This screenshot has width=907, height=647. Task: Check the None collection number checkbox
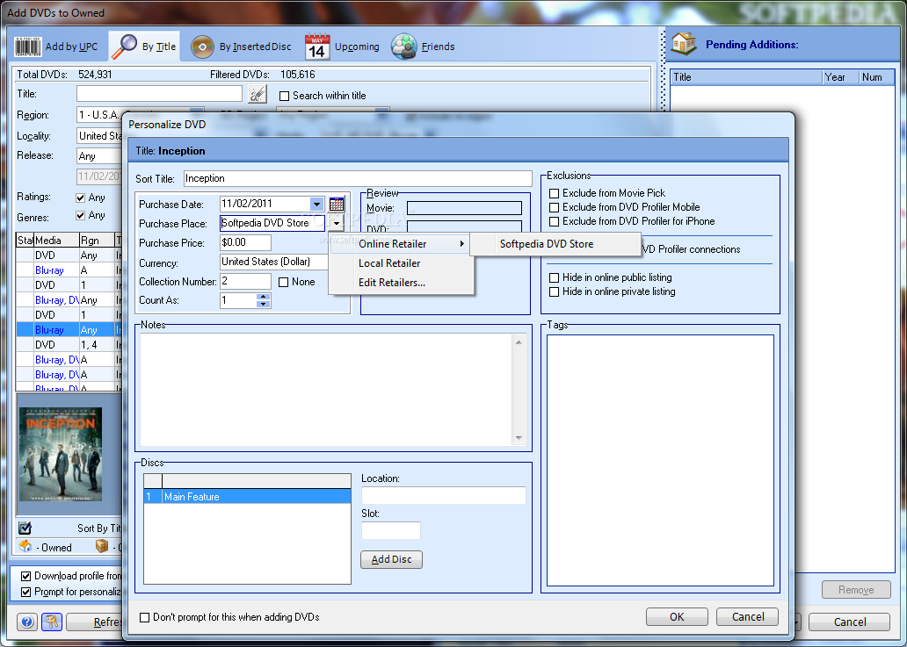tap(283, 282)
